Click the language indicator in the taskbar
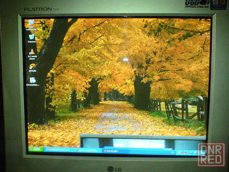Screen dimensions: 229x172 tap(173, 152)
